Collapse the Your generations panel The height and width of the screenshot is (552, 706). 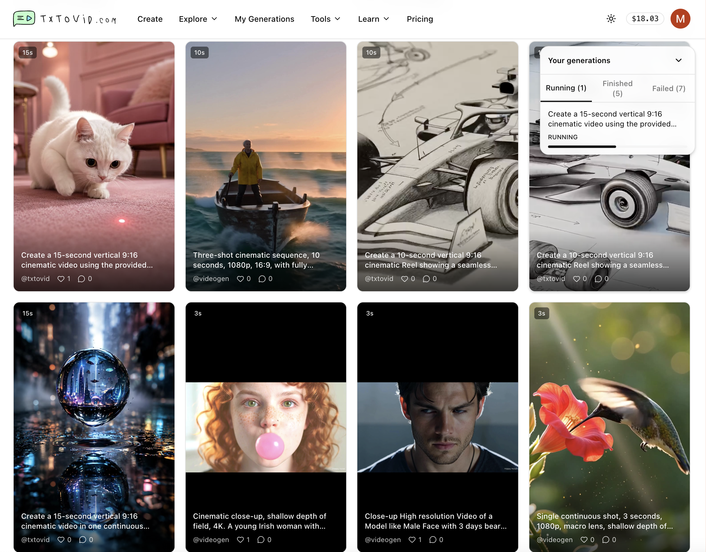679,60
